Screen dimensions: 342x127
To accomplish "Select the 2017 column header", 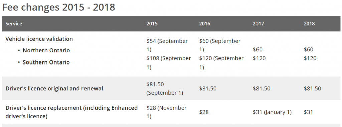I will point(258,24).
